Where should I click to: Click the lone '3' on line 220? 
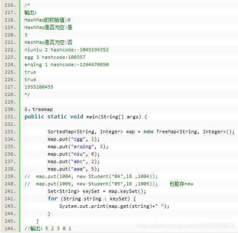(26, 35)
